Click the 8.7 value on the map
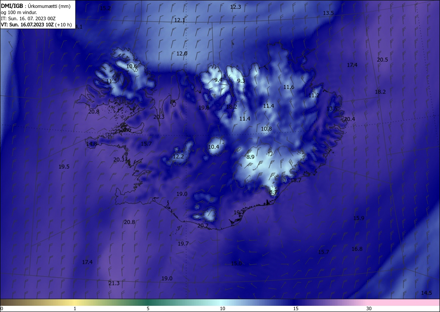The image size is (440, 312). 273,192
